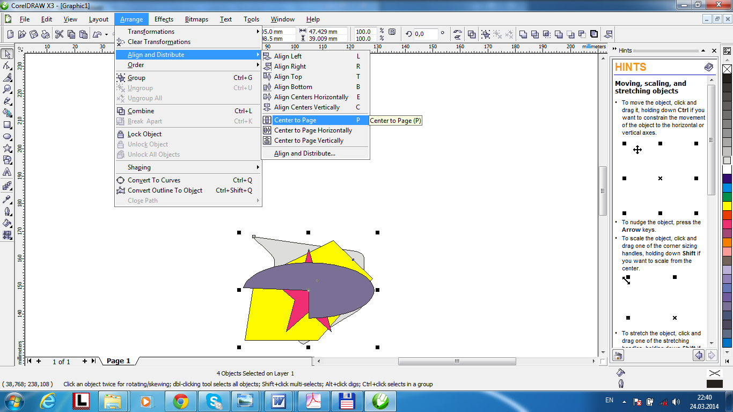Viewport: 733px width, 412px height.
Task: Open the Hints help book icon
Action: (709, 67)
